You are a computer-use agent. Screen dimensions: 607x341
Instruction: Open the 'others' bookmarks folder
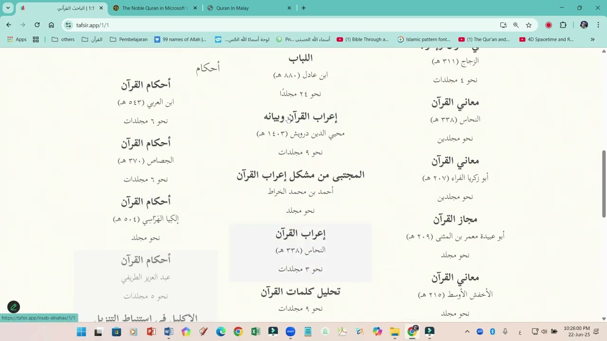[63, 39]
